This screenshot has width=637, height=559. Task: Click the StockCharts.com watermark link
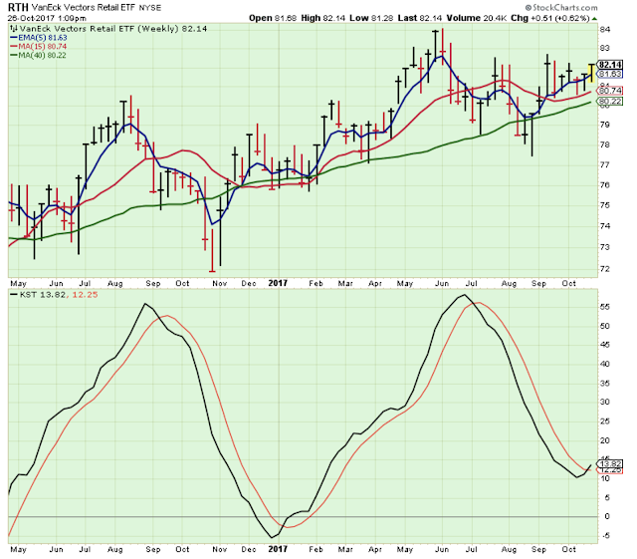(561, 7)
